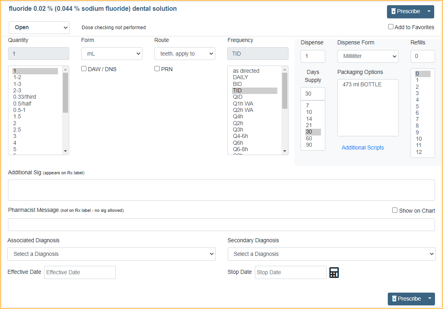Click the top Prescribe button

[405, 12]
